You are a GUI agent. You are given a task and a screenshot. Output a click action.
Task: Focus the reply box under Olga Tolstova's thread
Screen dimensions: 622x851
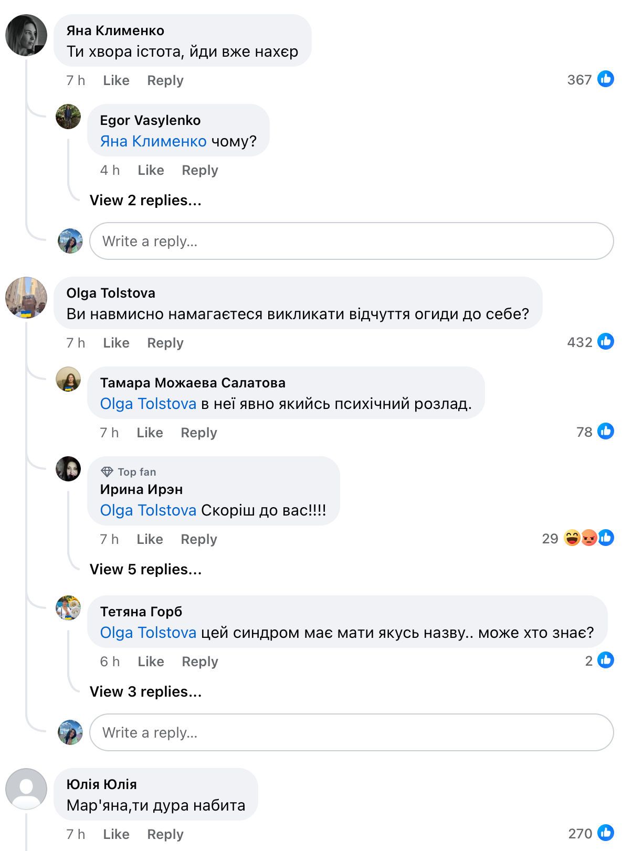coord(351,732)
